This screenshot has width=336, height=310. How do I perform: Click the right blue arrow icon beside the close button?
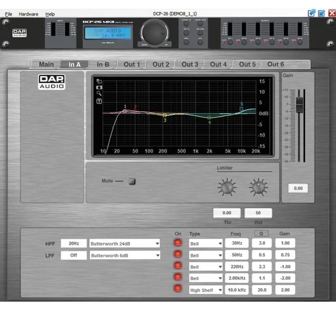tap(322, 13)
